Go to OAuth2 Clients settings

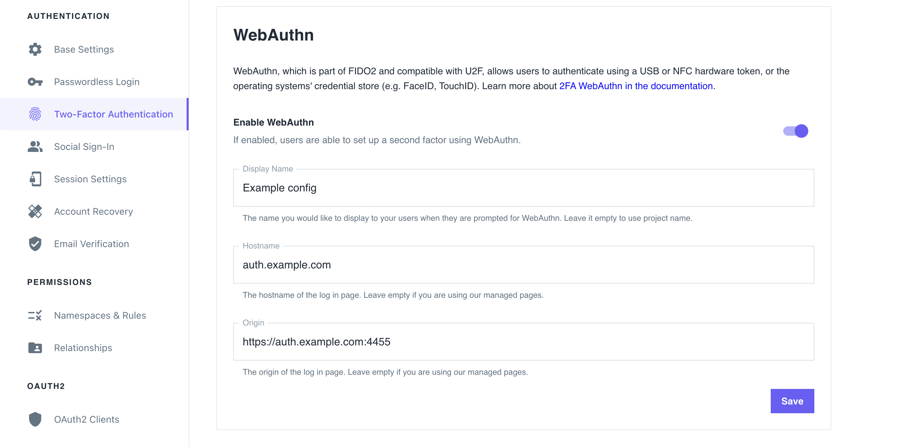tap(87, 419)
